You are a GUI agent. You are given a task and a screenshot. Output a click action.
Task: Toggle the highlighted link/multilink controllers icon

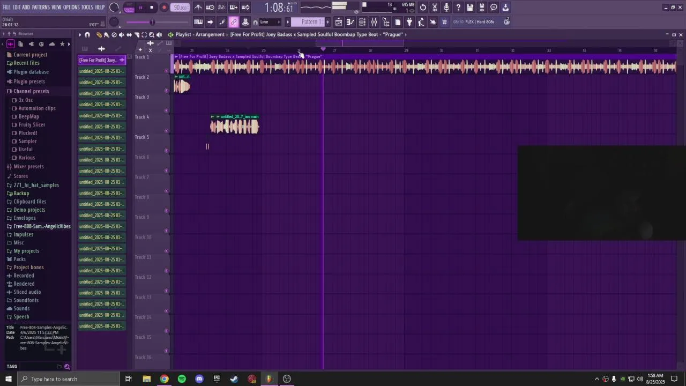[234, 22]
